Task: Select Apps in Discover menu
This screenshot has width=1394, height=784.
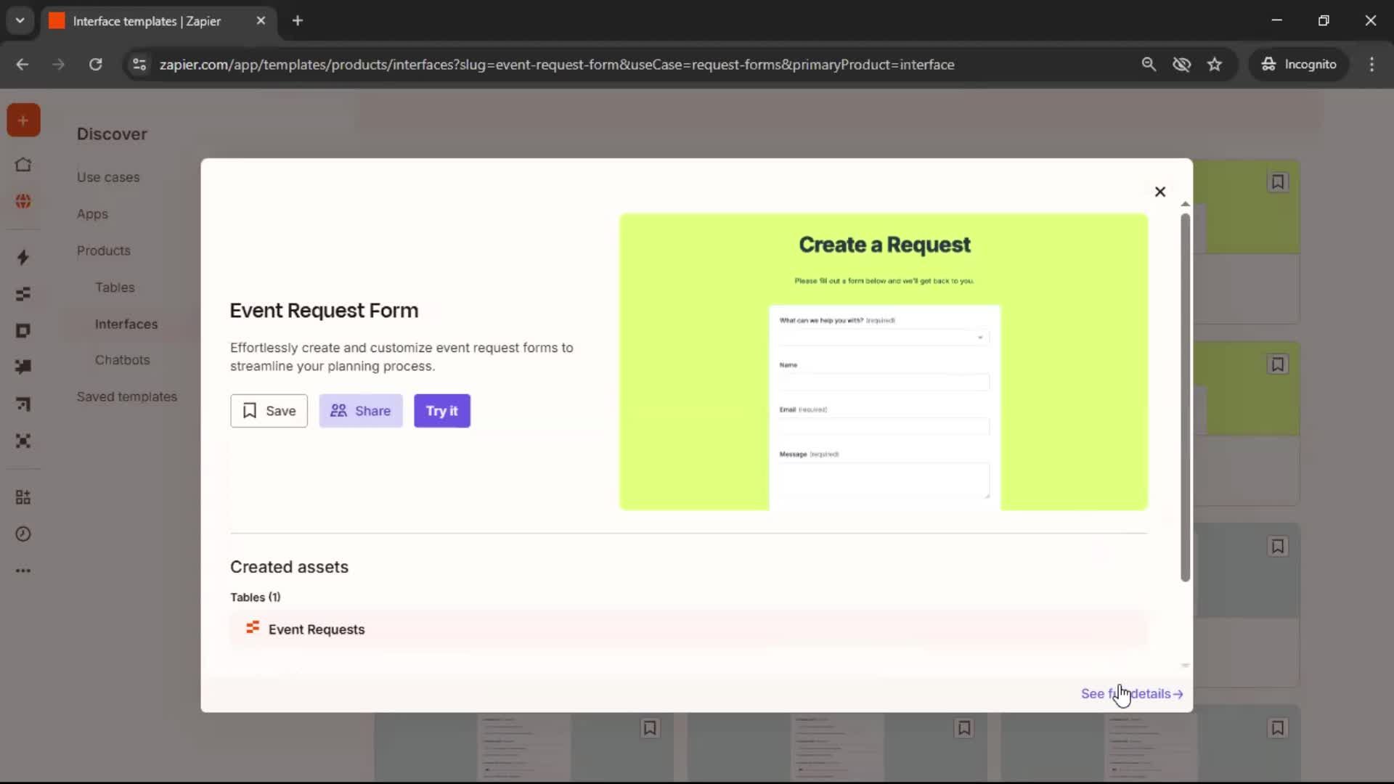Action: [92, 214]
